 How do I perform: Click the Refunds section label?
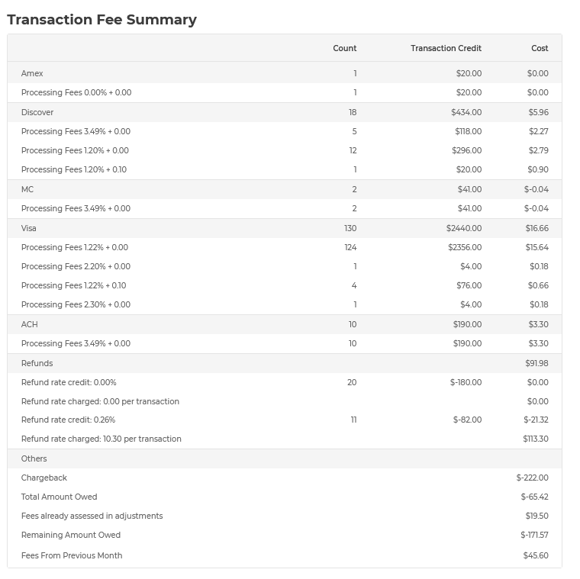(37, 363)
